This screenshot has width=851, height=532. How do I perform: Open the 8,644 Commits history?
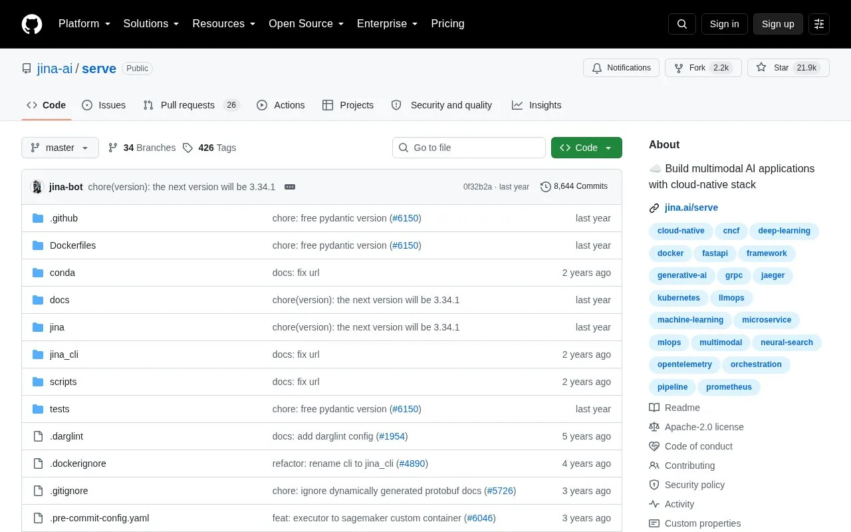pos(574,187)
